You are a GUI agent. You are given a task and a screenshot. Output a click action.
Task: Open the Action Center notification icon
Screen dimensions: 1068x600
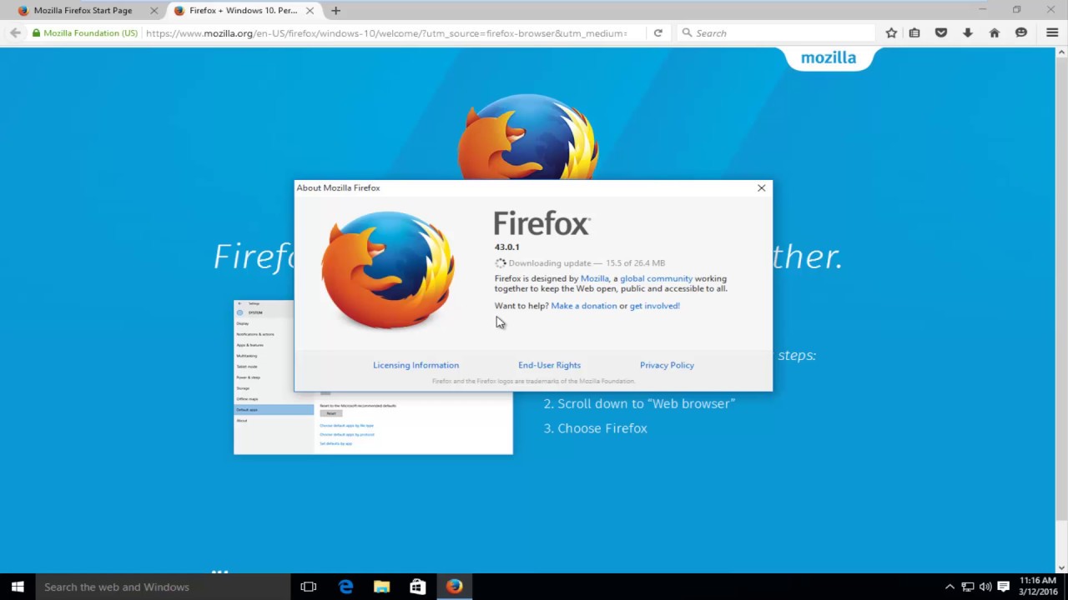(1003, 587)
